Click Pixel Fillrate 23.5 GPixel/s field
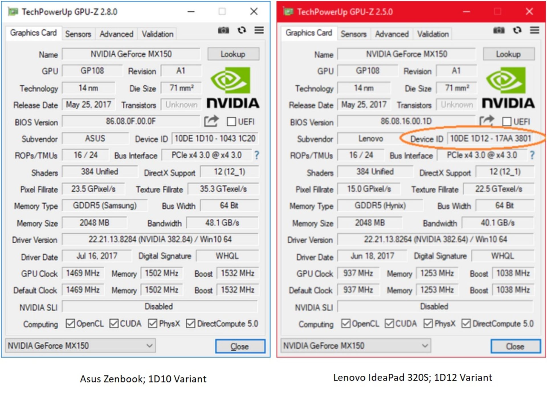This screenshot has width=547, height=403. (x=93, y=189)
